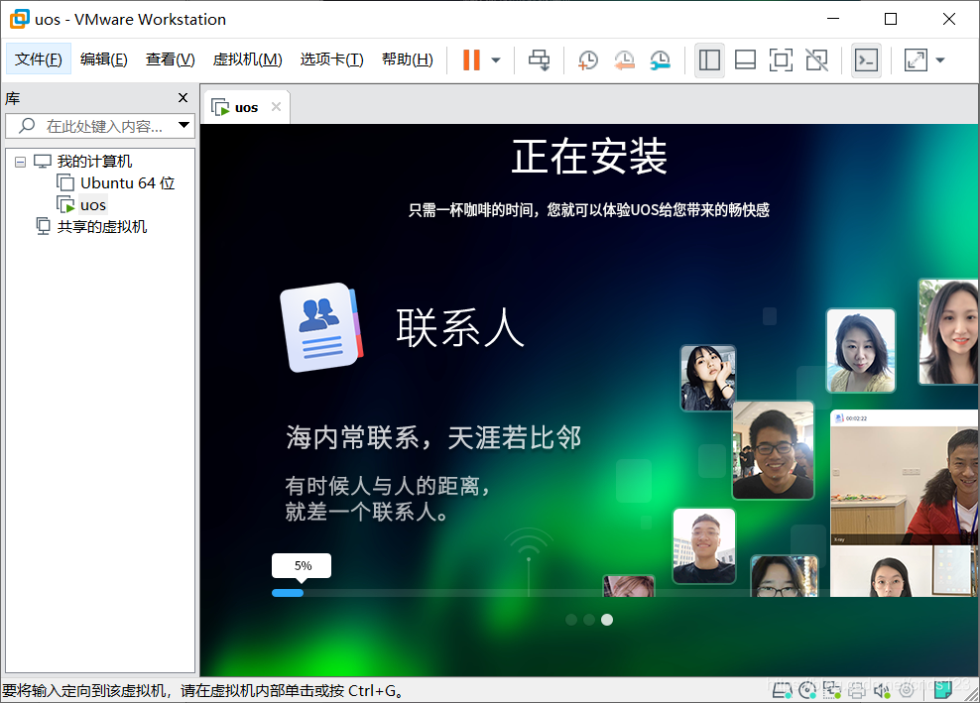Click the subtitle starting with 只需一杯咖啡的时间
The width and height of the screenshot is (980, 703).
pyautogui.click(x=589, y=210)
